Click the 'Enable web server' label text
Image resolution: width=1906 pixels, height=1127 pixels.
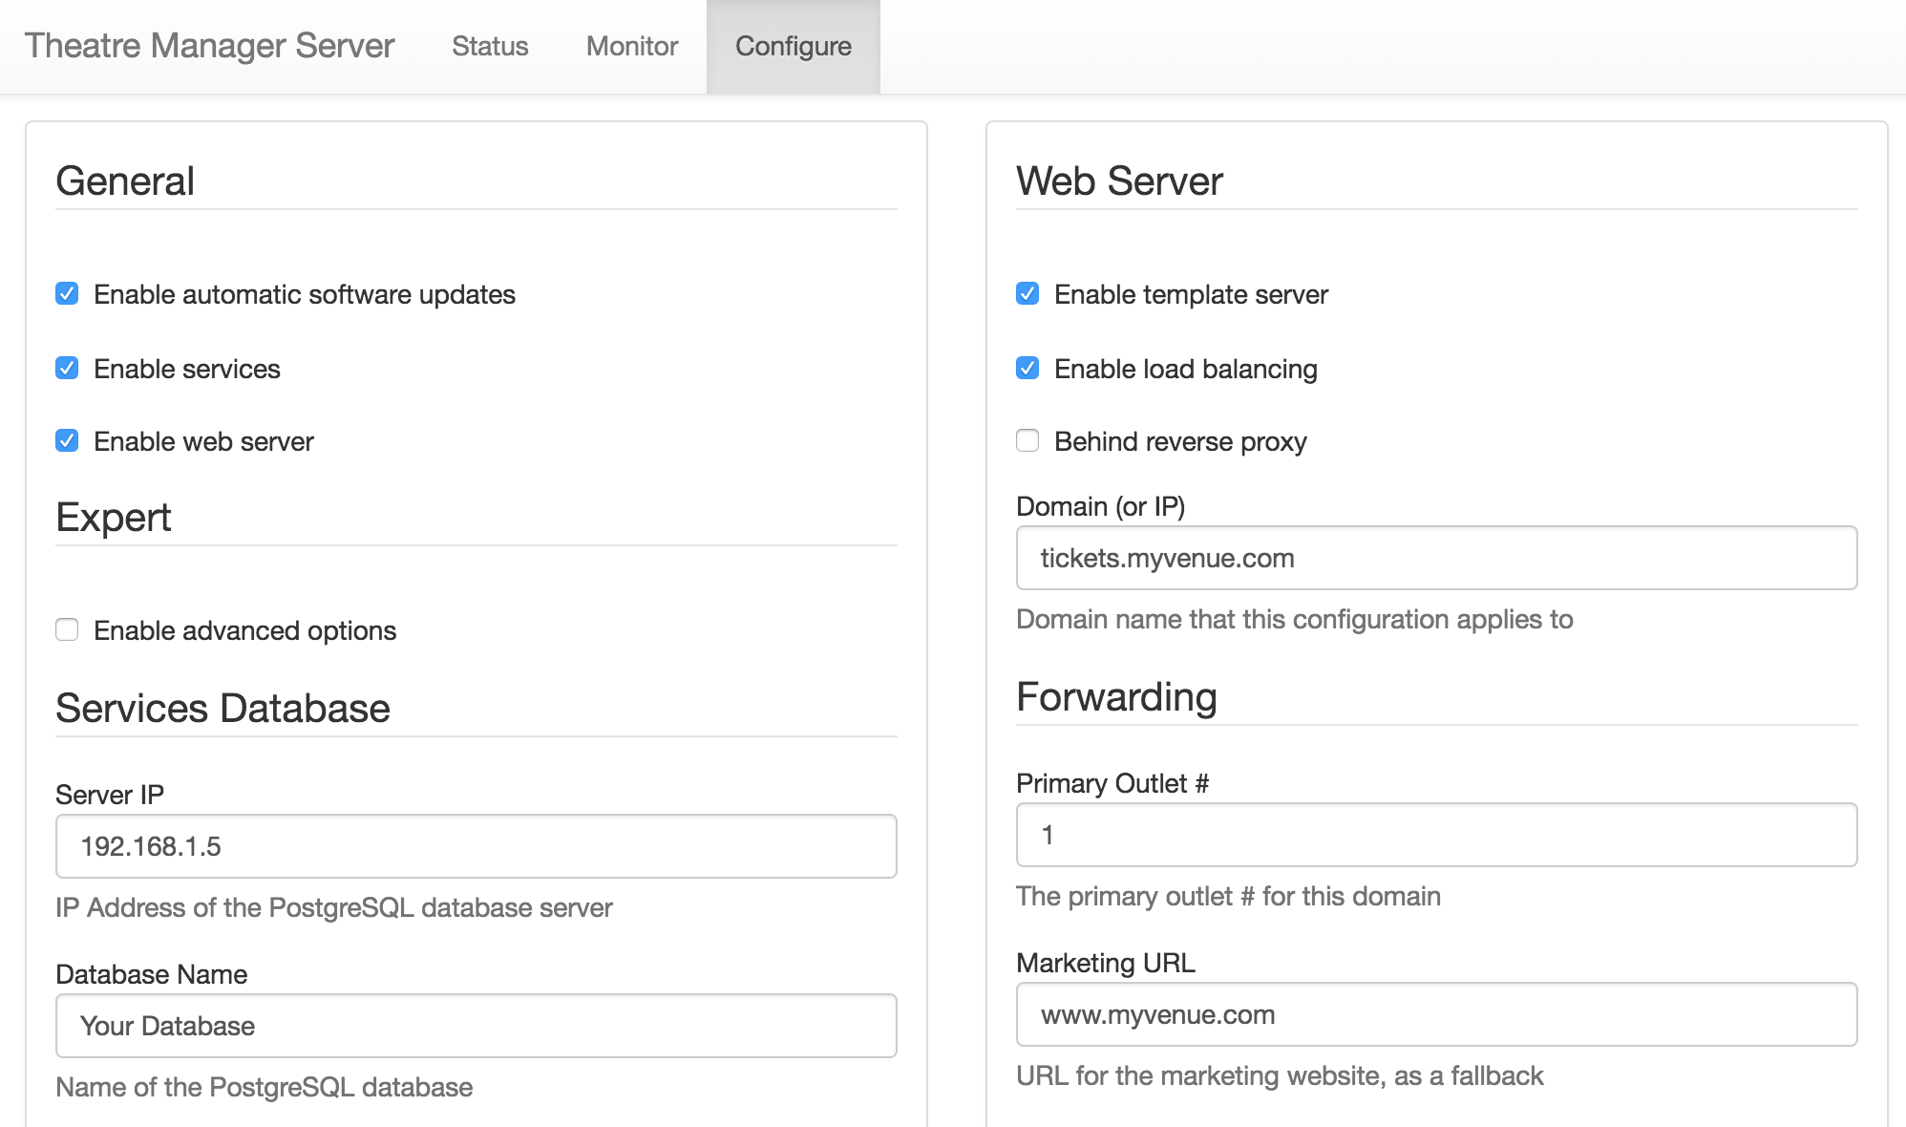(x=203, y=441)
